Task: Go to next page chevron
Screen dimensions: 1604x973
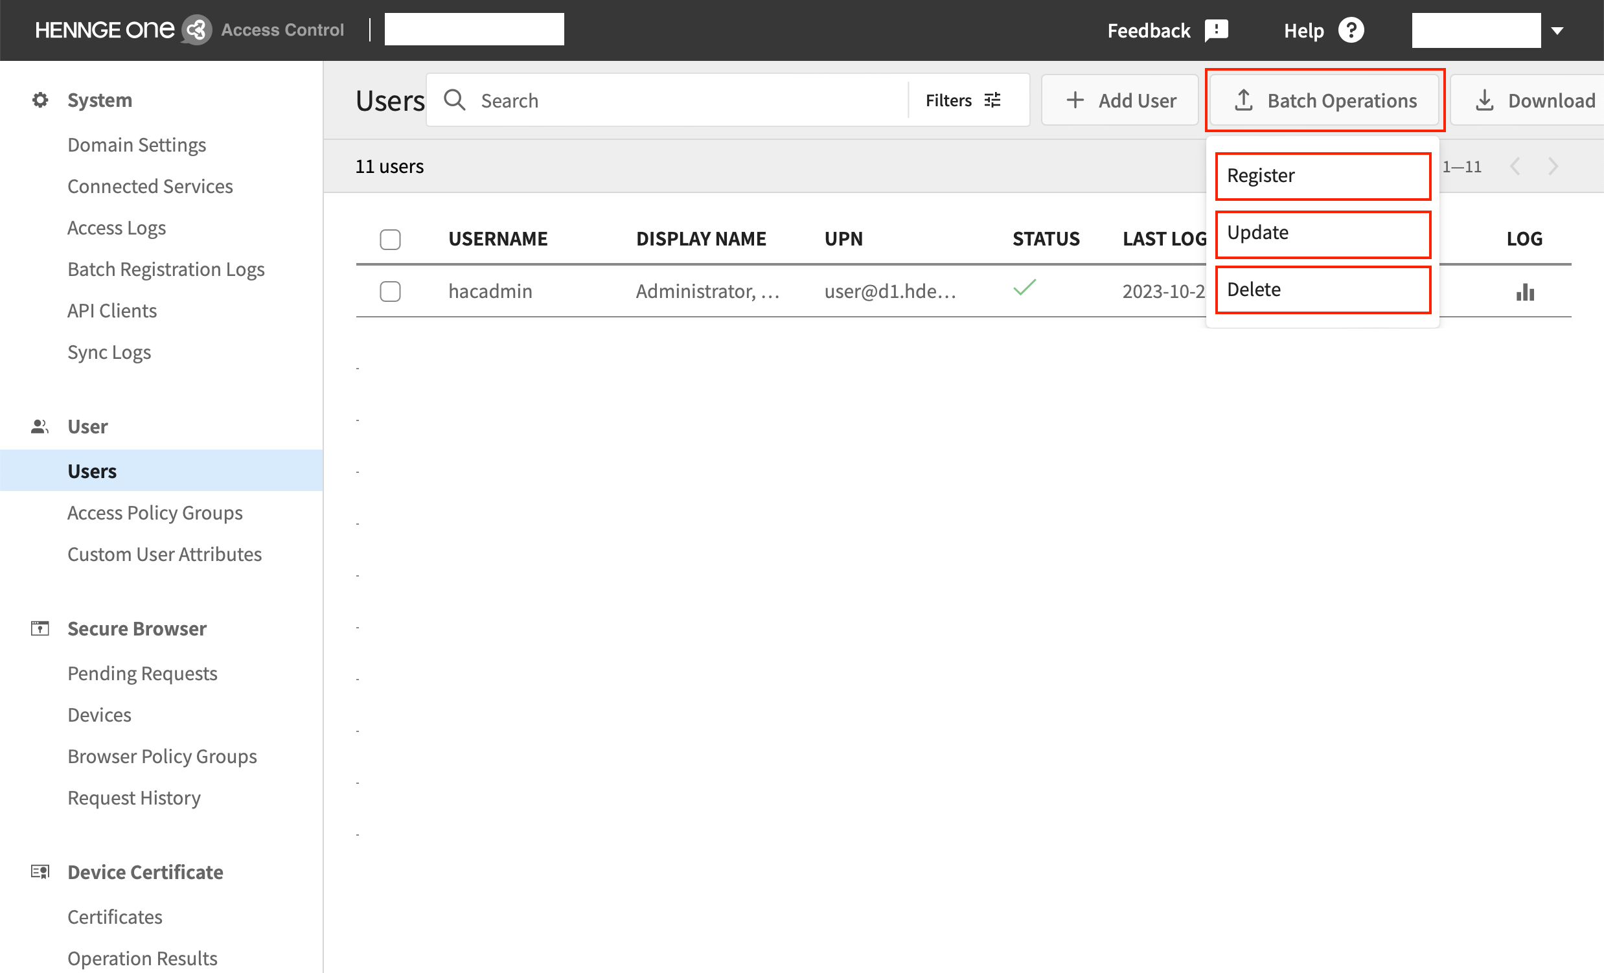Action: (x=1553, y=166)
